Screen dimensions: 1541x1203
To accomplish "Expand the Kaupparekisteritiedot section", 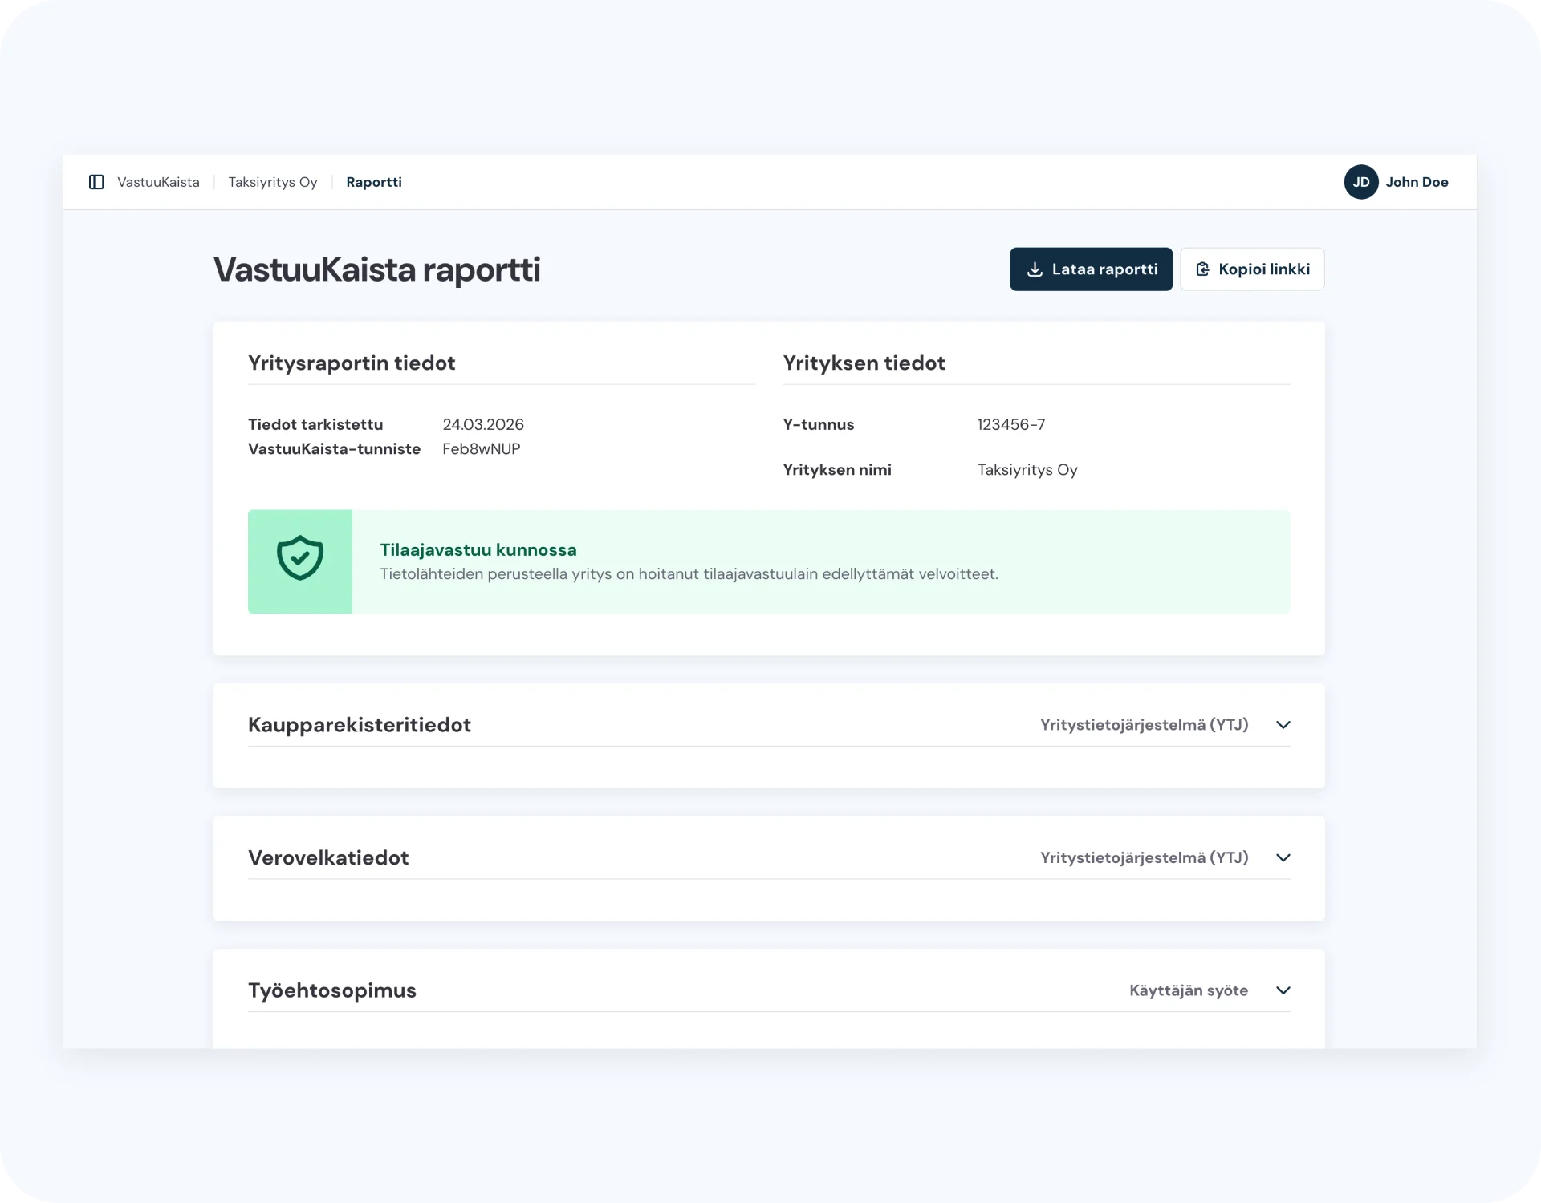I will (359, 724).
